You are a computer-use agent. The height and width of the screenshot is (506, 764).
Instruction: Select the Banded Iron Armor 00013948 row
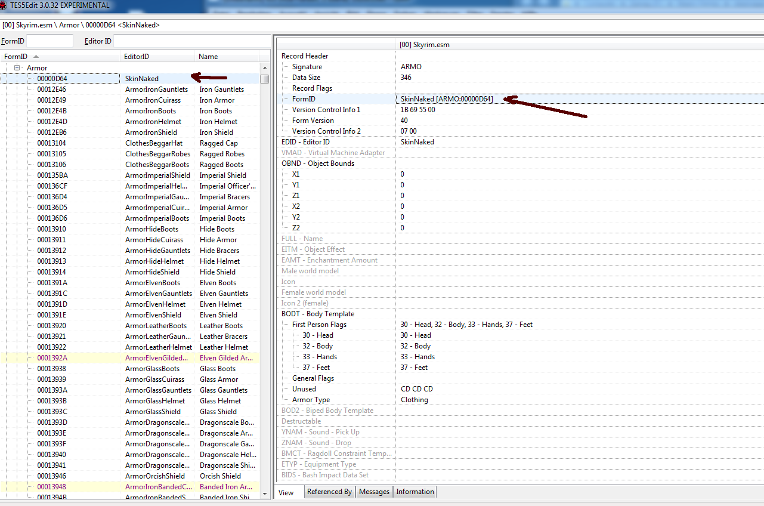pyautogui.click(x=130, y=486)
